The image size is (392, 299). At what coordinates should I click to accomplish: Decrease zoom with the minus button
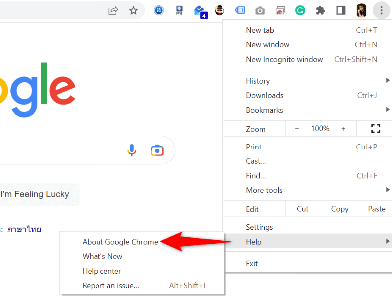(297, 129)
